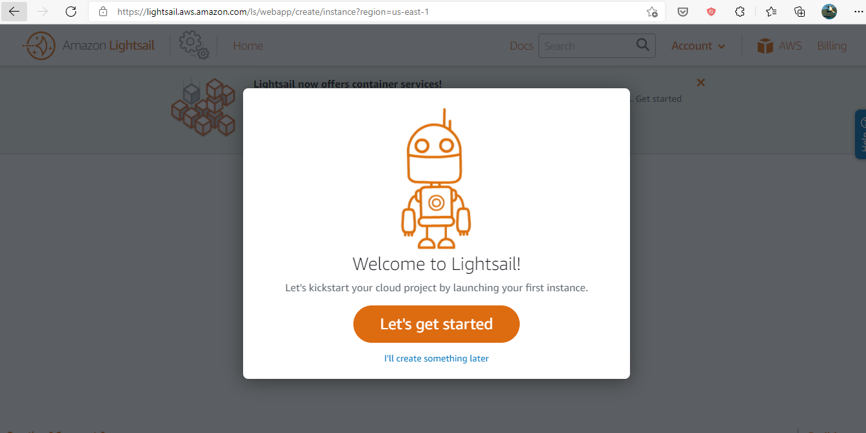Click the I'll create something later link
The width and height of the screenshot is (866, 433).
pyautogui.click(x=437, y=358)
